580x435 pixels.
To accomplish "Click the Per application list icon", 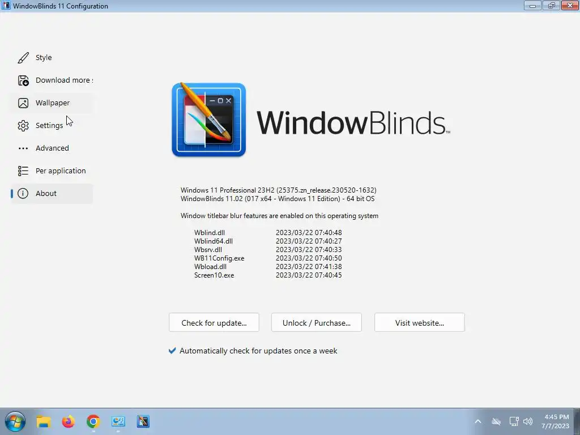I will pyautogui.click(x=23, y=170).
